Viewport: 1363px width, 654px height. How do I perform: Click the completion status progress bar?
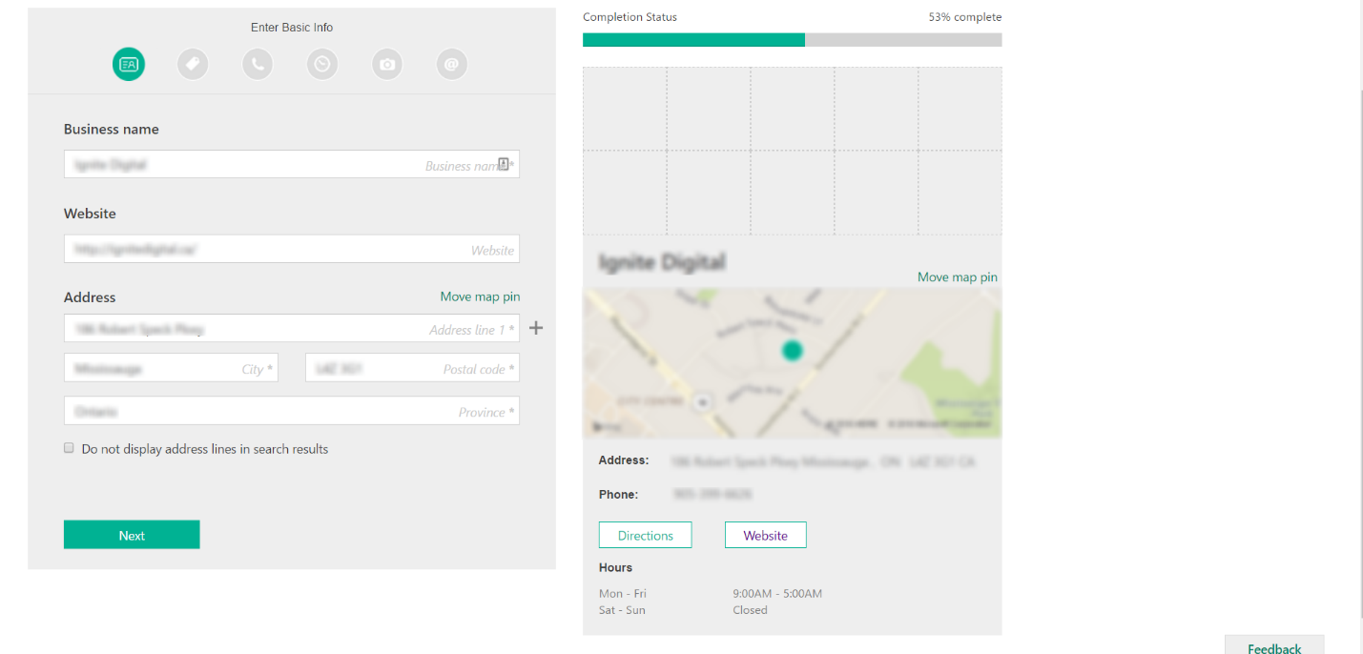pyautogui.click(x=793, y=40)
